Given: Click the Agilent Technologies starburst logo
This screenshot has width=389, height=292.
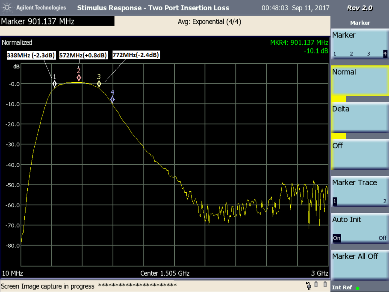Looking at the screenshot, I should click(7, 8).
